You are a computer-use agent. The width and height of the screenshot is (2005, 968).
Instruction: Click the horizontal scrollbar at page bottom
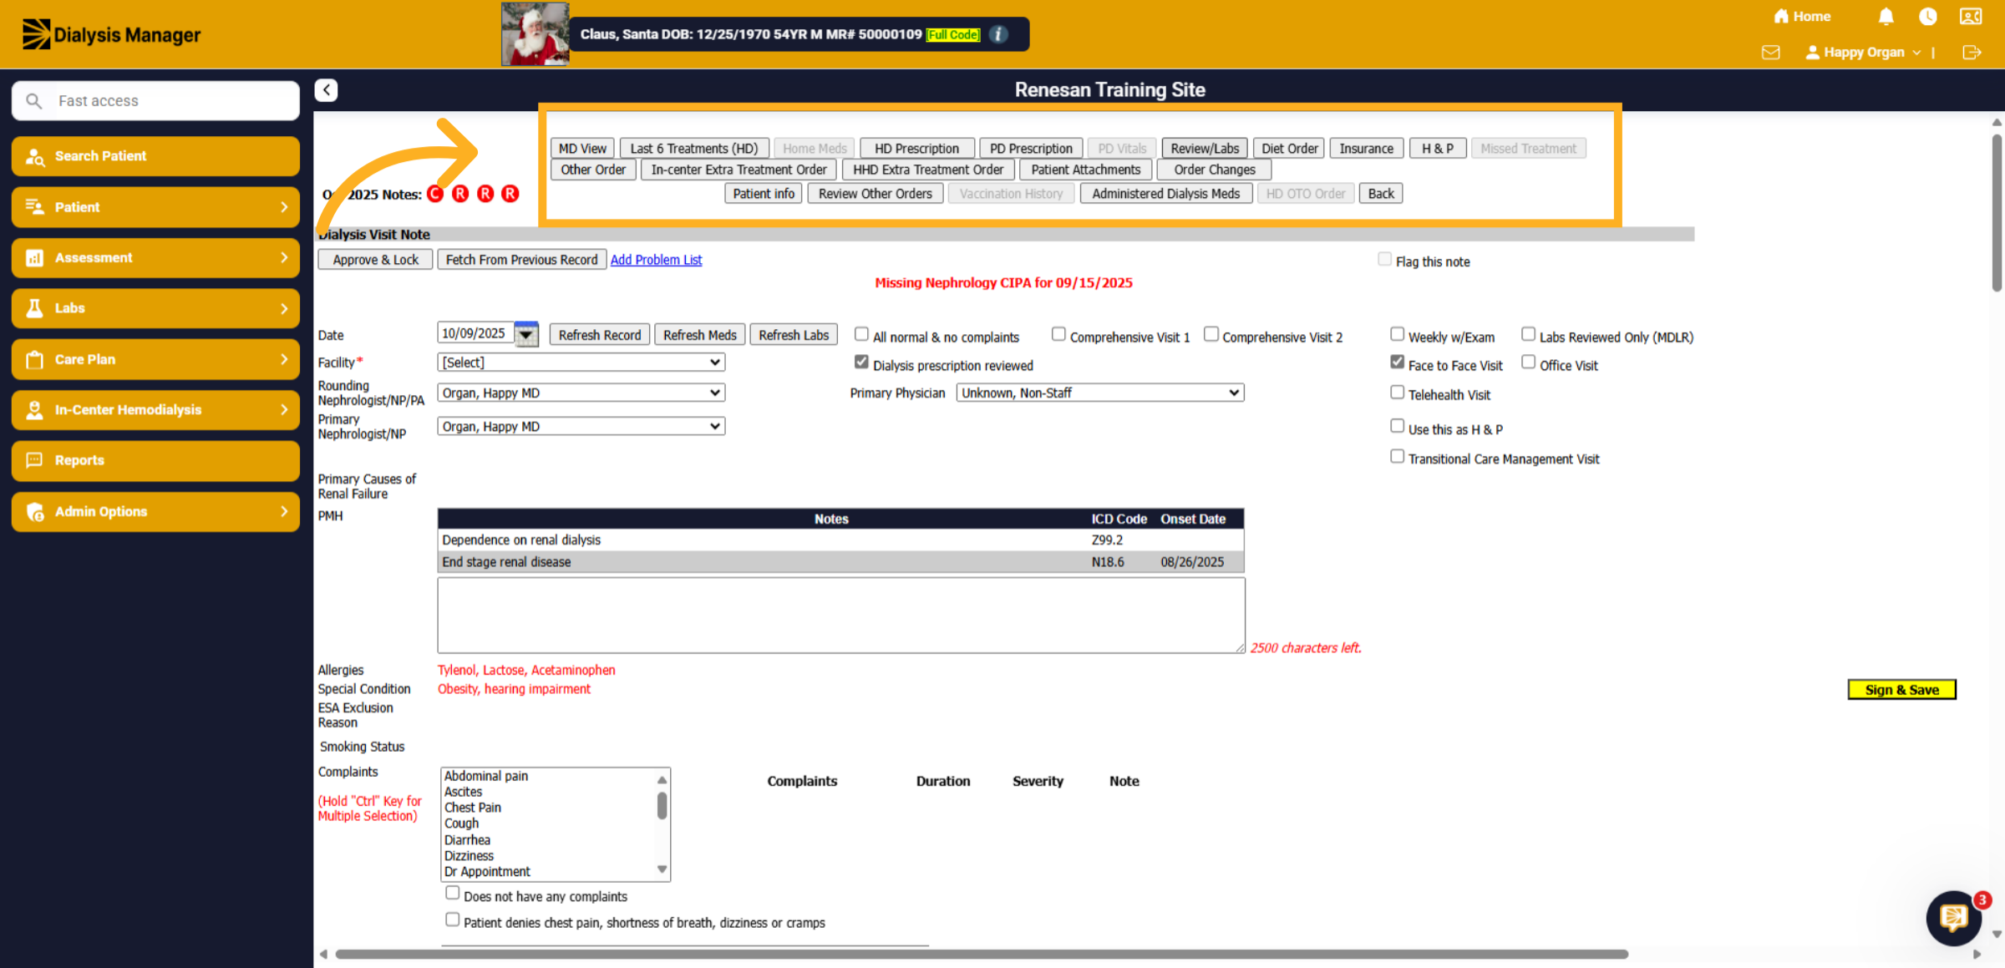(982, 954)
